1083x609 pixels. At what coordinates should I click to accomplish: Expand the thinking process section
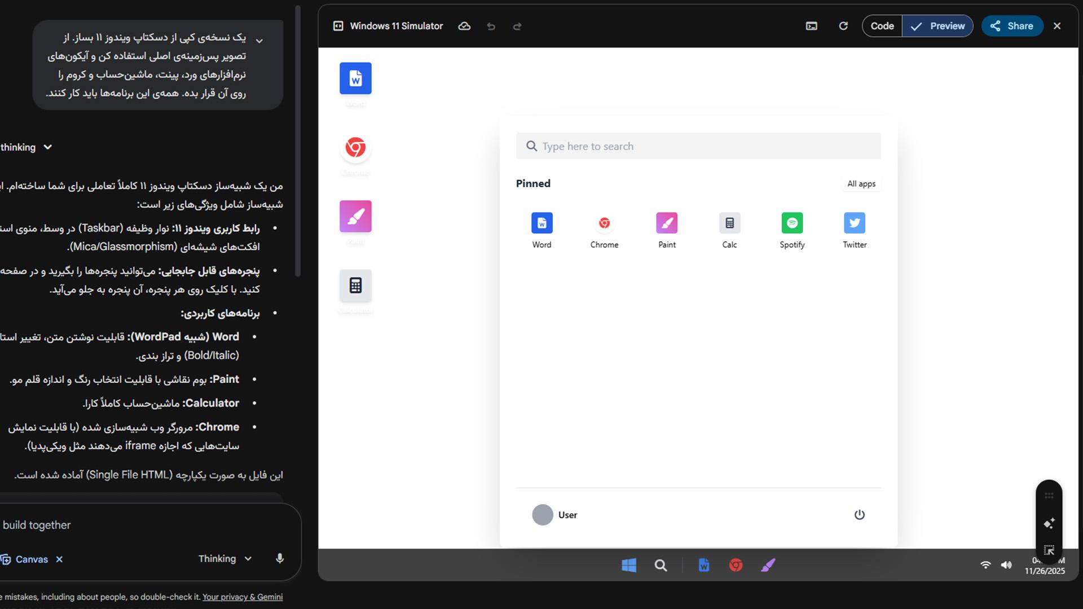(x=26, y=147)
